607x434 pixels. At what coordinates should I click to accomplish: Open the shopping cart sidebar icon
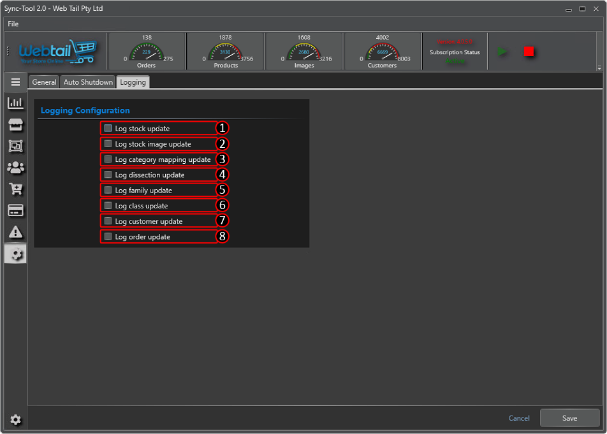coord(15,189)
